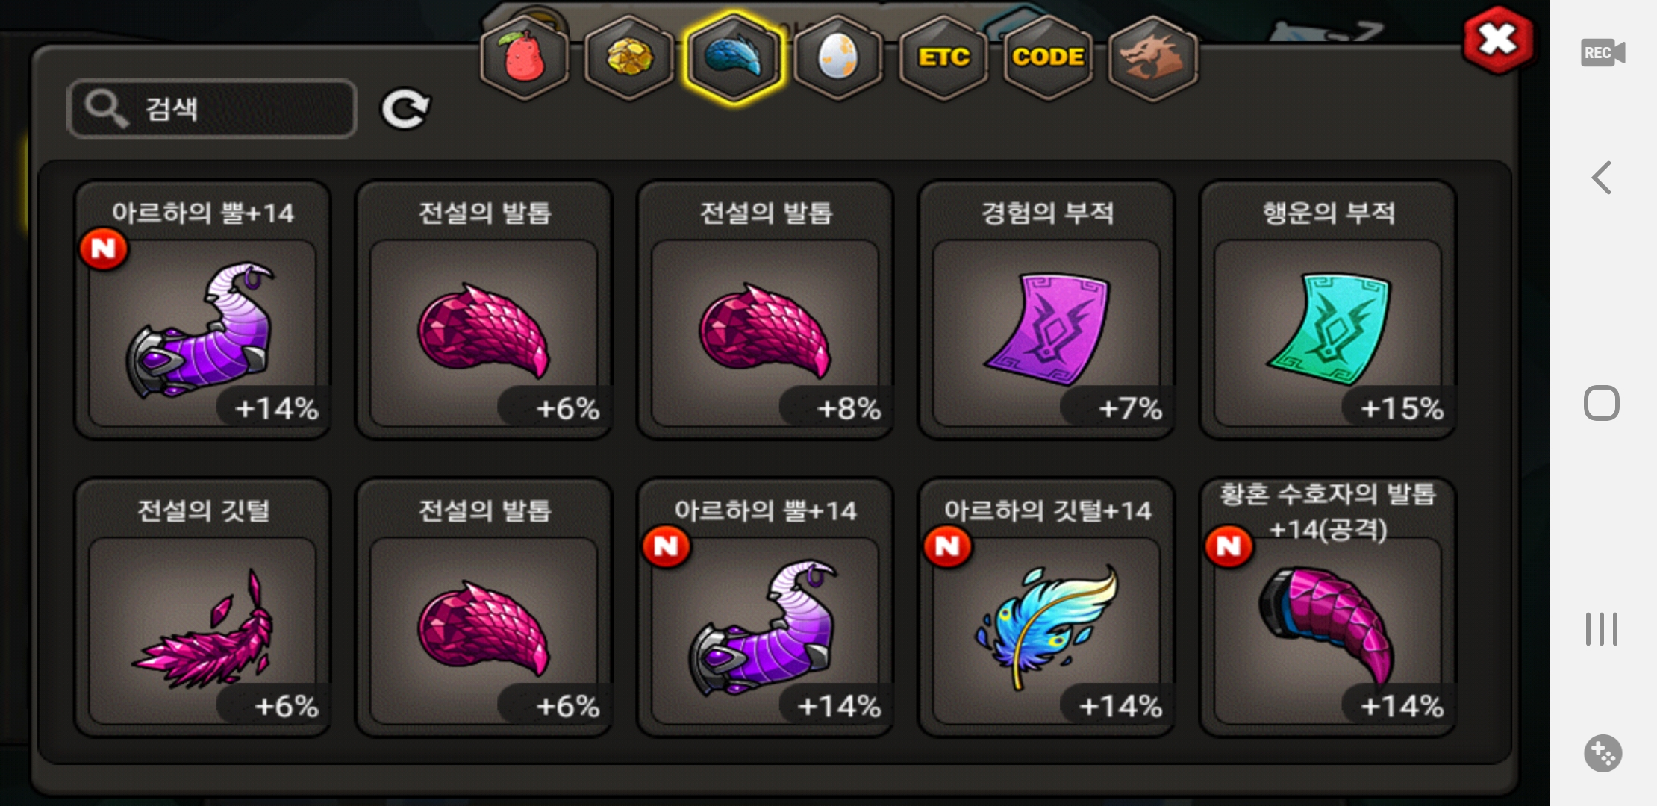Switch to the gold nugget category tab
The image size is (1657, 806).
coord(629,57)
